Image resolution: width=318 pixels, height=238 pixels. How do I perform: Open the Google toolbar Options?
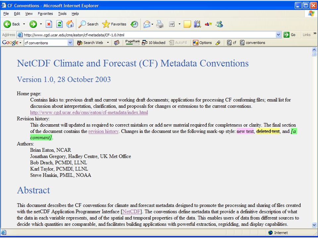click(x=202, y=43)
